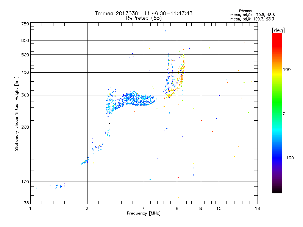Click the x-axis tick label '4'
The image size is (303, 227).
144,208
